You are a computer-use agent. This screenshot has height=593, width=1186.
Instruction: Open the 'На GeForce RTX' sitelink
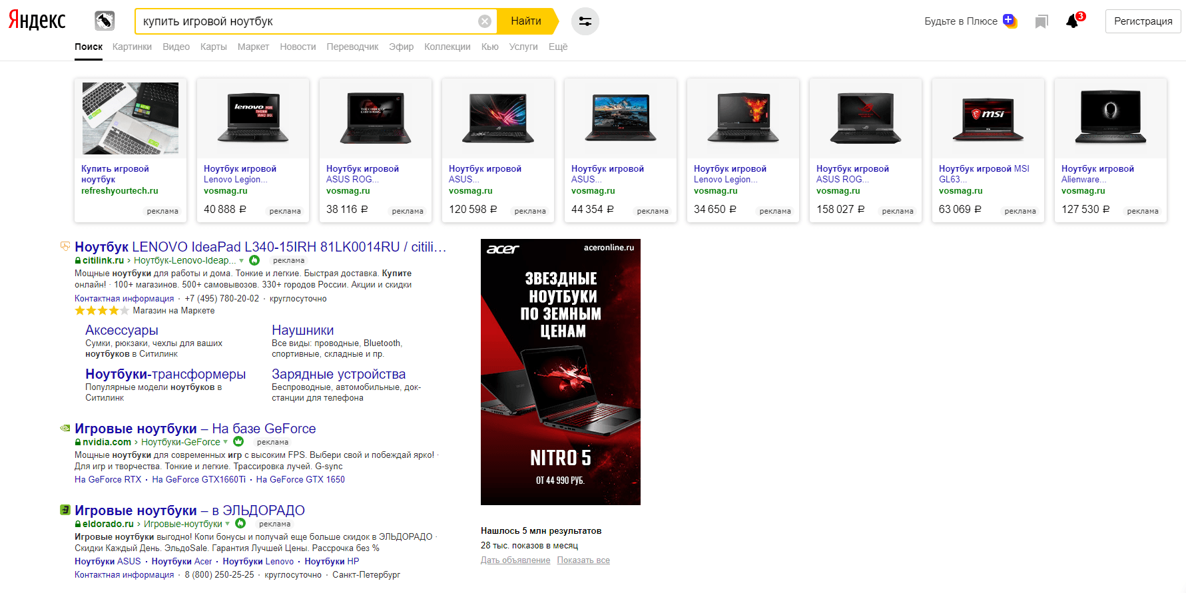pos(108,479)
